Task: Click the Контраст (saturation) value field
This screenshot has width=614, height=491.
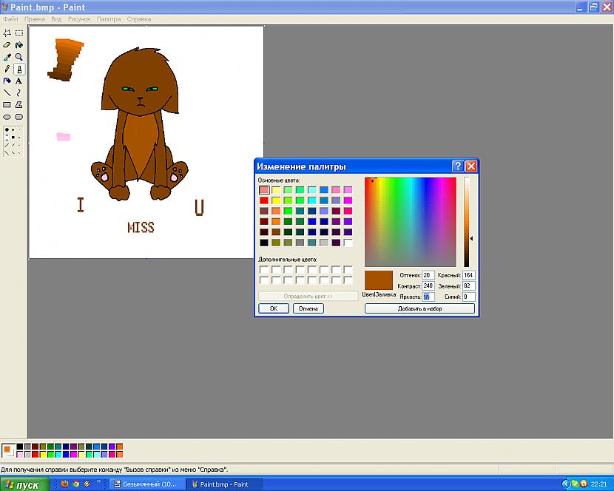Action: (x=428, y=286)
